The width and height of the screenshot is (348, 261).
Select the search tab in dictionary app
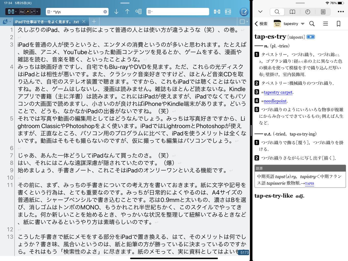pos(277,12)
